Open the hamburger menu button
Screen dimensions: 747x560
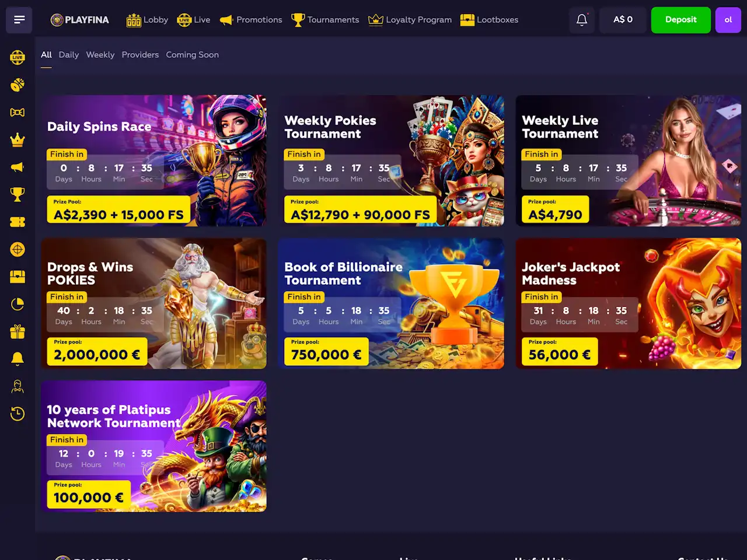pos(19,20)
